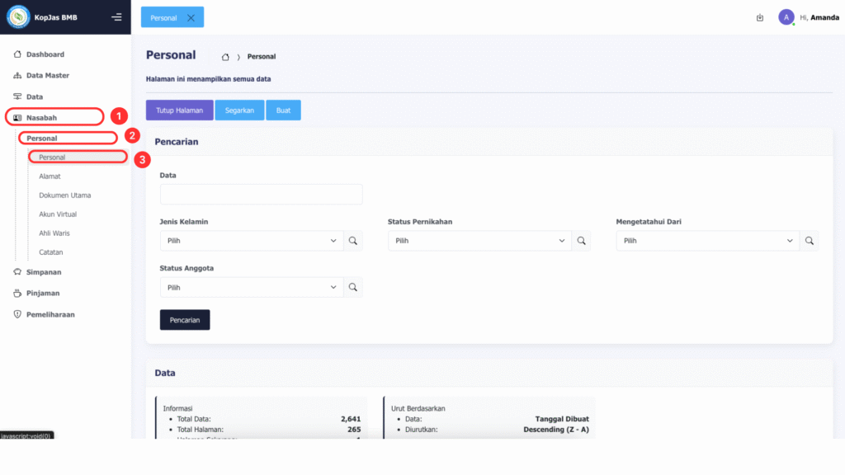Click the Data search text field
The height and width of the screenshot is (475, 845).
261,195
